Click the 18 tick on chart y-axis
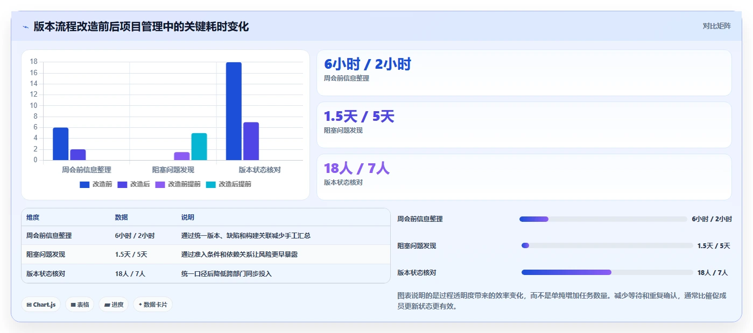 point(34,62)
